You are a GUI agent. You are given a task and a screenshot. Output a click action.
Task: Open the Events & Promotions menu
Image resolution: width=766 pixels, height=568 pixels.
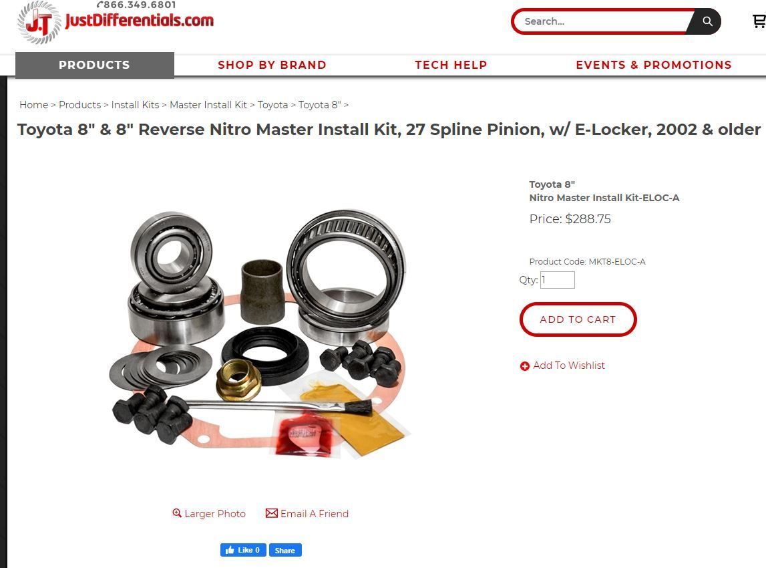654,65
